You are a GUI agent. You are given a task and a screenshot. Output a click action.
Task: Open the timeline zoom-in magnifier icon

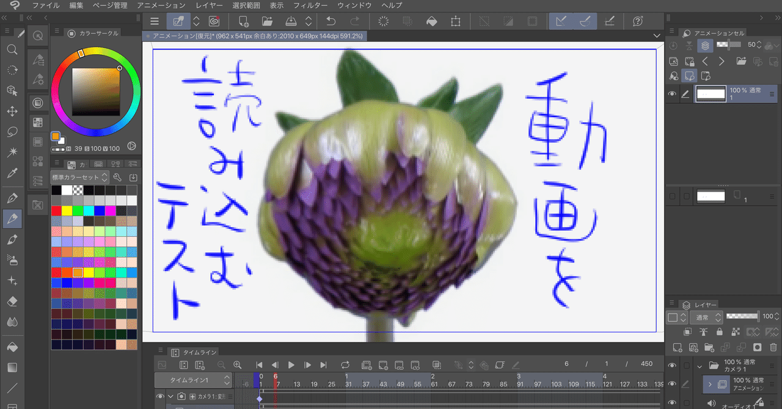[237, 365]
